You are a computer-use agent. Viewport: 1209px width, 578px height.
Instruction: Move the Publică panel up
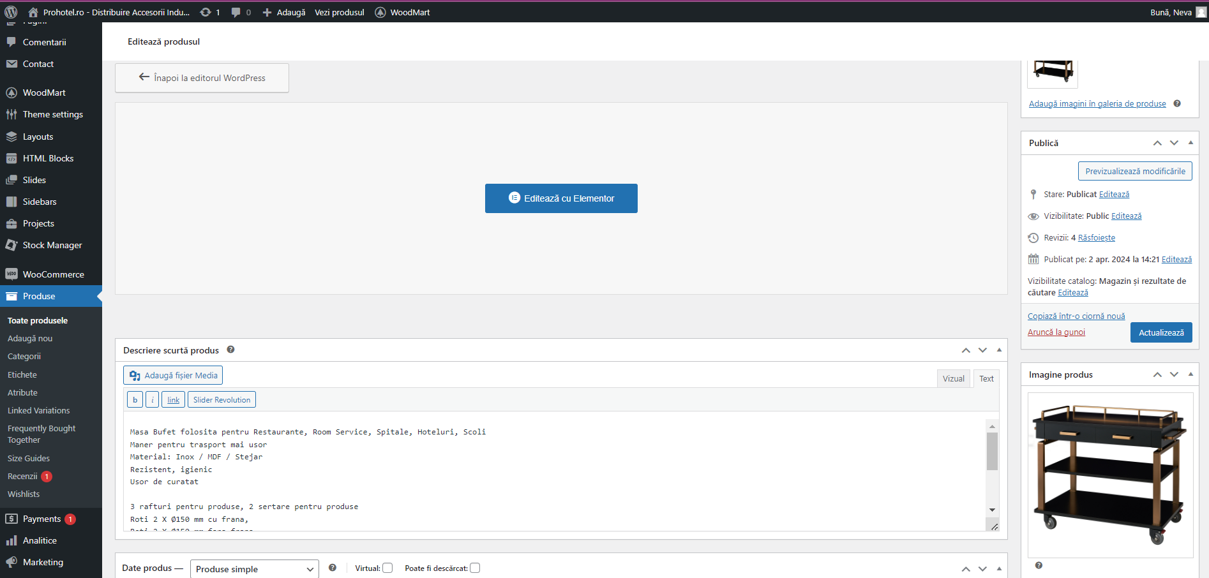tap(1157, 143)
